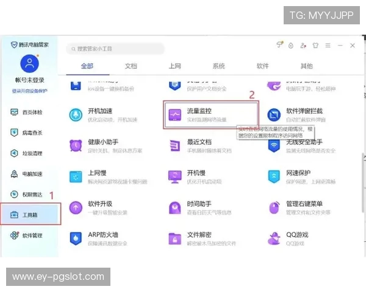Open the 软件升级 arrow icon
Screen dimensions: 366x292
pyautogui.click(x=76, y=207)
